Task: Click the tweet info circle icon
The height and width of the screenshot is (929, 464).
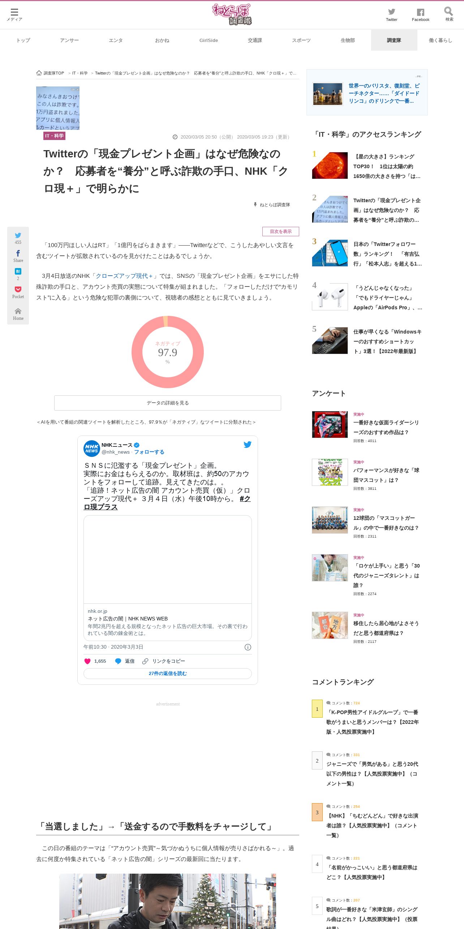Action: (248, 647)
